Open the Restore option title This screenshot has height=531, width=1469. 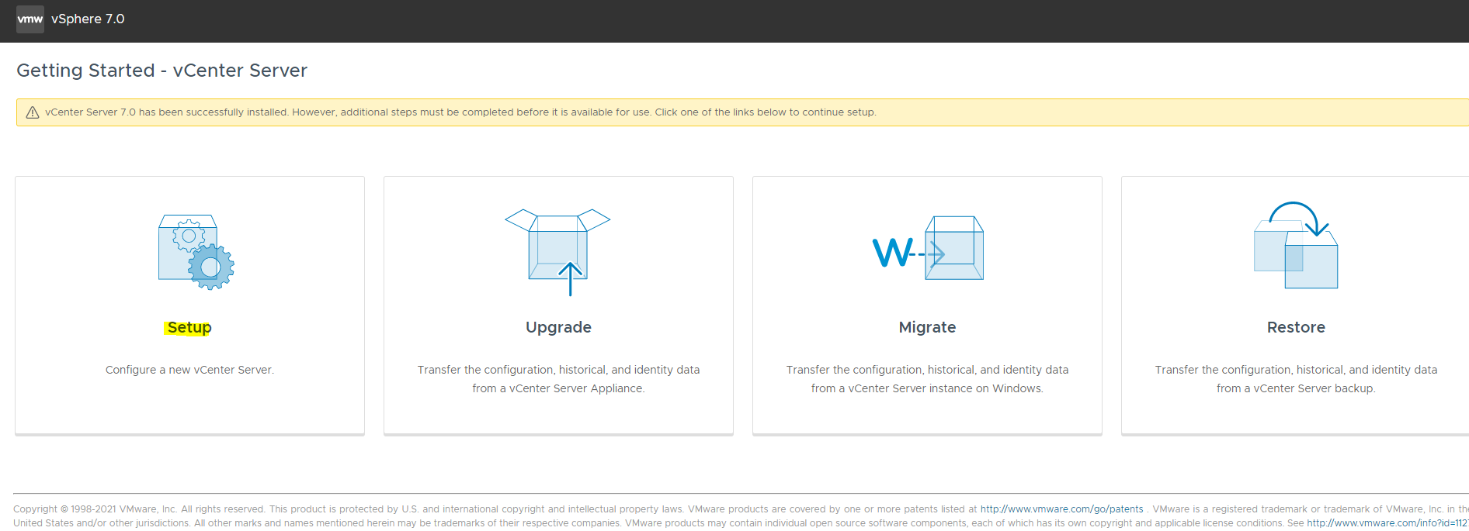tap(1296, 327)
